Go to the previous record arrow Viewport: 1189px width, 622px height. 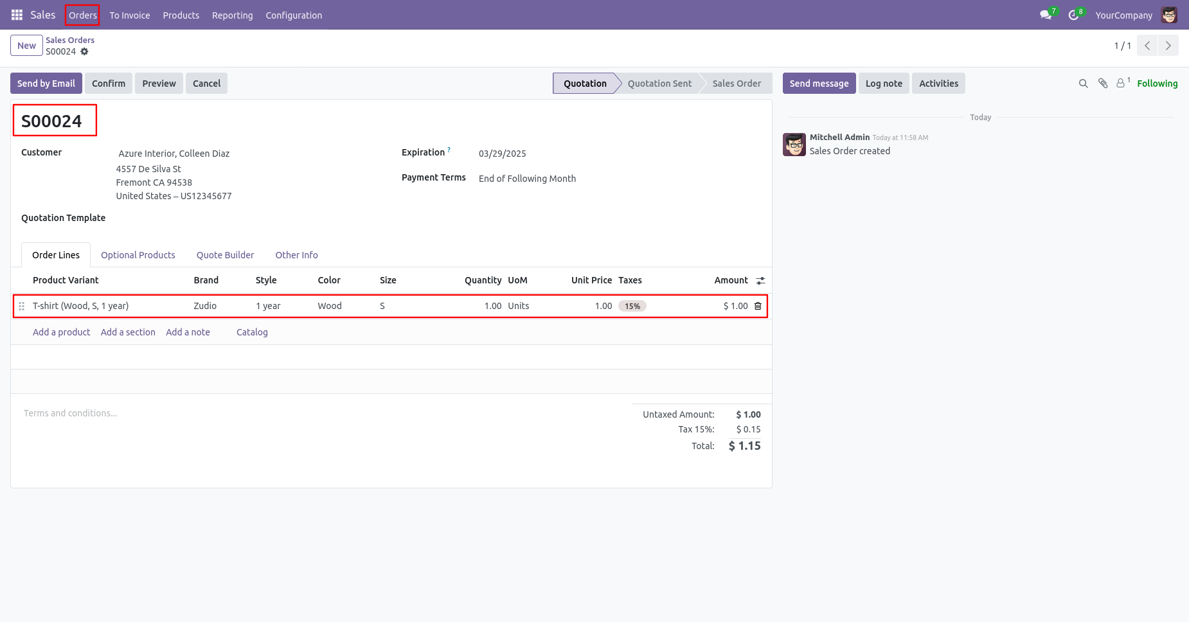click(1147, 46)
